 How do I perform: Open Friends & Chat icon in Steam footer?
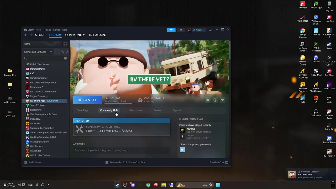pos(227,162)
